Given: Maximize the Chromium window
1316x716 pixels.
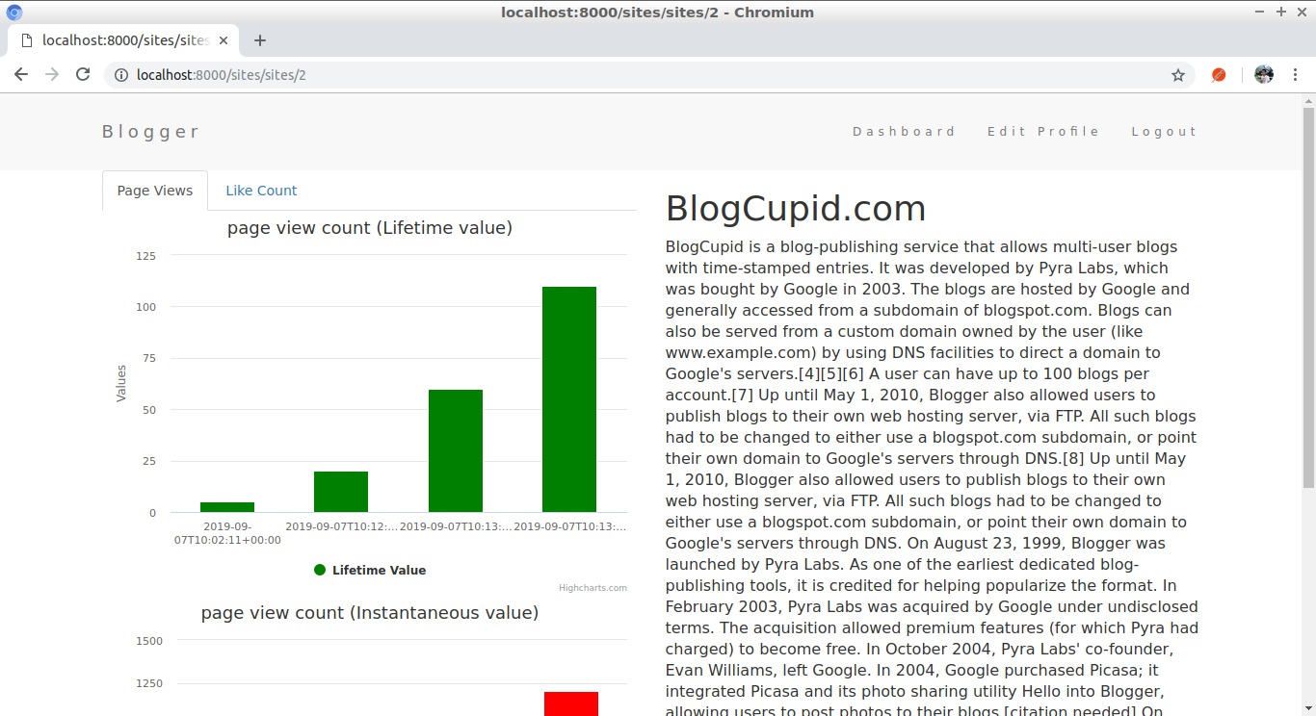Looking at the screenshot, I should pyautogui.click(x=1281, y=12).
